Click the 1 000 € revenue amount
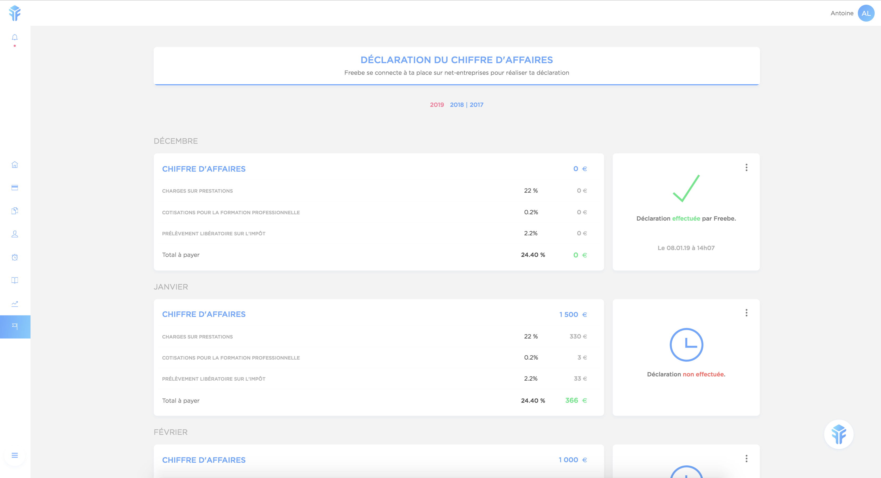This screenshot has width=881, height=478. point(573,460)
